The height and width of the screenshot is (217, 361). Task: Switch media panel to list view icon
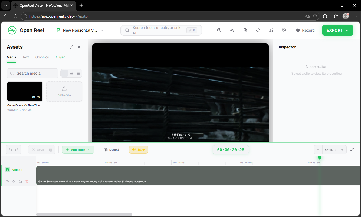(78, 73)
